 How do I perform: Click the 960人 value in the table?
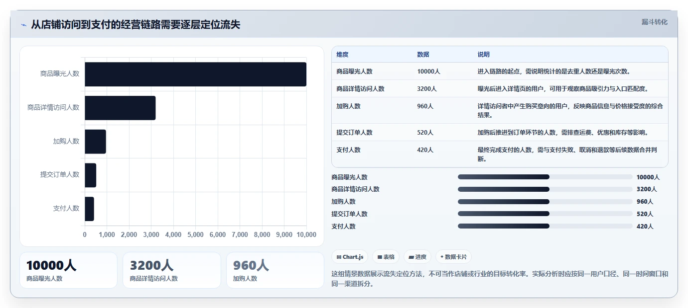[425, 106]
